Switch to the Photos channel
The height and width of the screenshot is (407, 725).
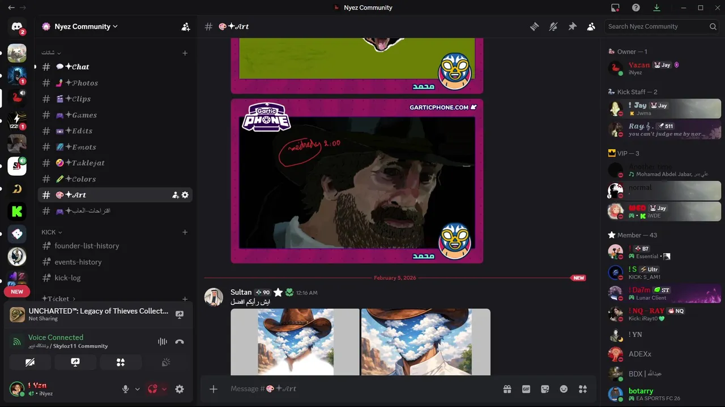click(115, 83)
